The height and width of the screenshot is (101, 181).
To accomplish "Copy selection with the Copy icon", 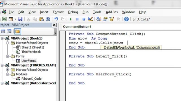I will (35, 19).
